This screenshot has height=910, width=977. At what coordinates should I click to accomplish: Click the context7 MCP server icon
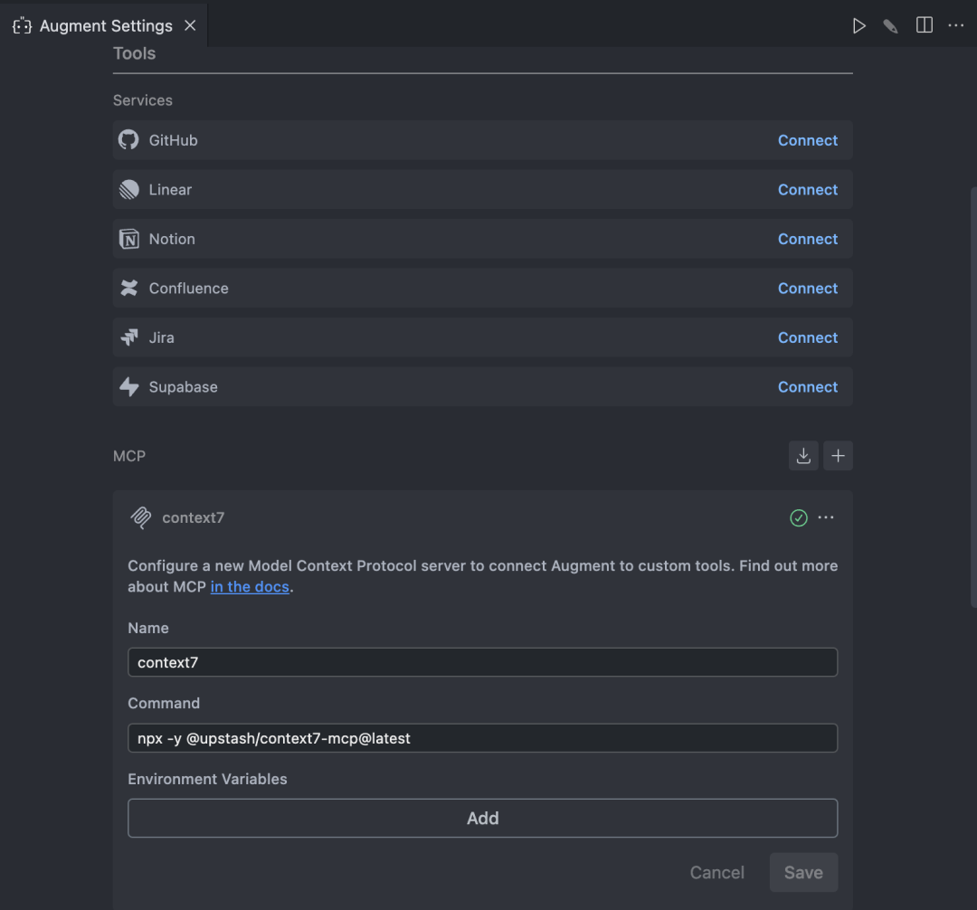coord(140,517)
